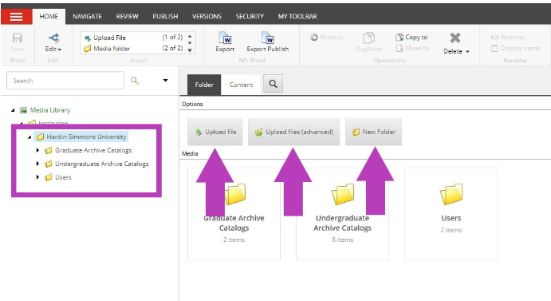551x301 pixels.
Task: Click the Export Publish Word icon
Action: tap(268, 38)
